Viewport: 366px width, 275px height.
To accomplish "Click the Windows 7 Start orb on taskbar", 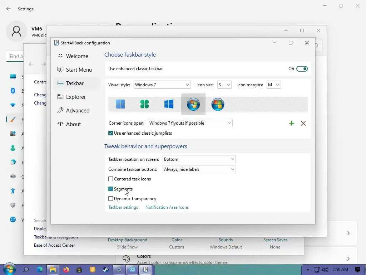I will point(9,269).
